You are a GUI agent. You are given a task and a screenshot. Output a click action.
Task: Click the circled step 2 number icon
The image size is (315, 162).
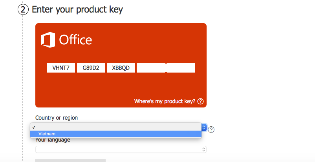23,10
